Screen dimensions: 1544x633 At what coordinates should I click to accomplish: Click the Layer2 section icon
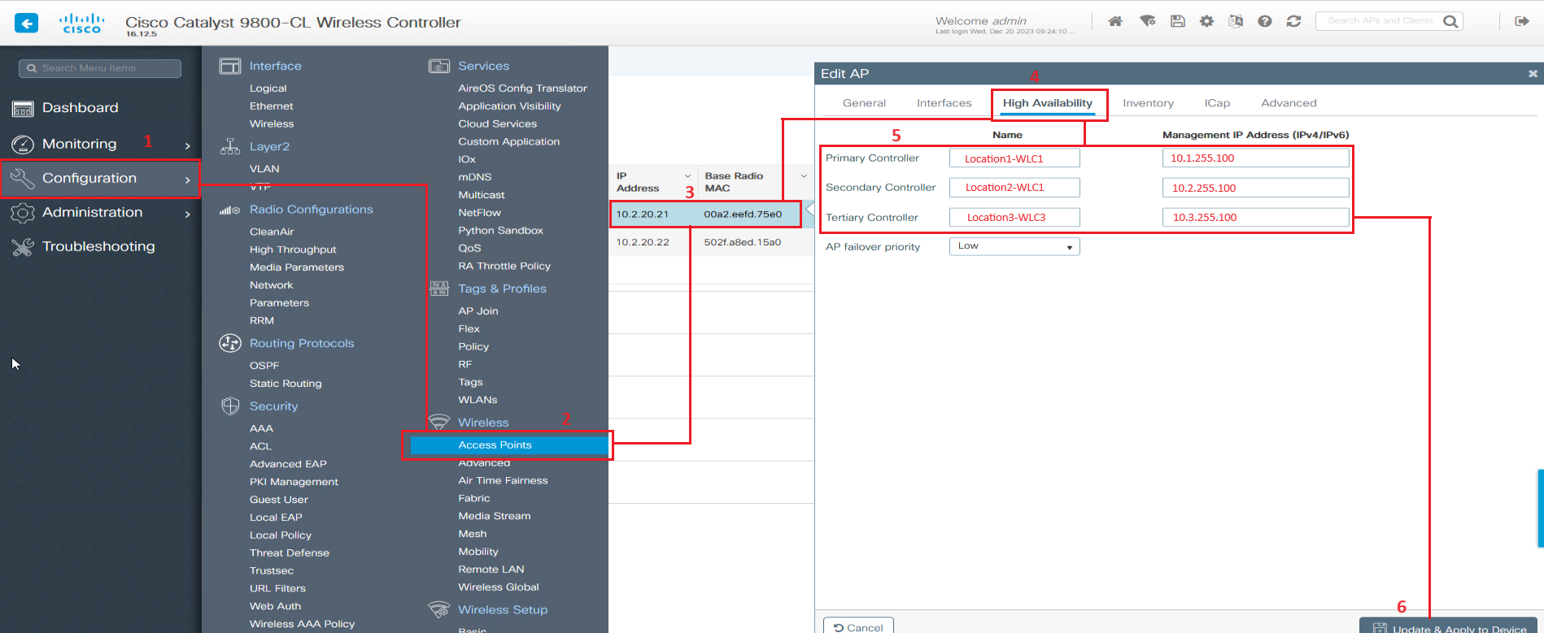point(230,146)
